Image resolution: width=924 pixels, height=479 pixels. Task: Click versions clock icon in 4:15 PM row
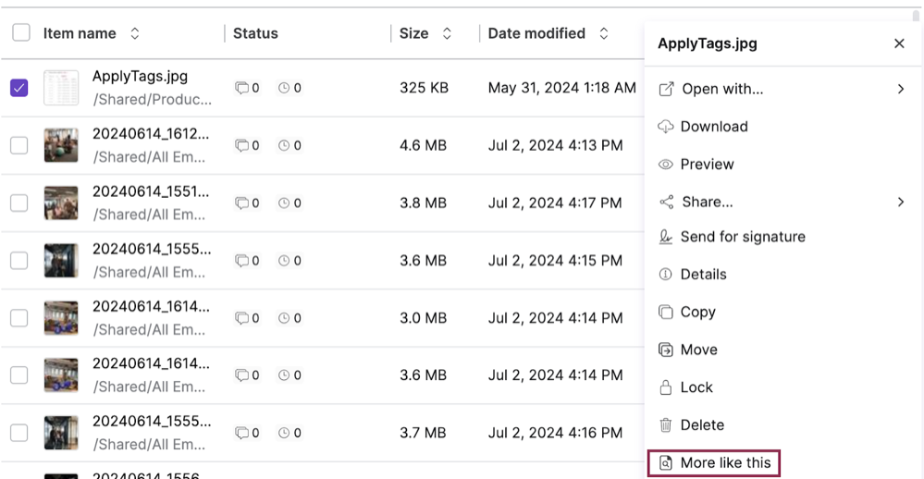click(x=284, y=261)
